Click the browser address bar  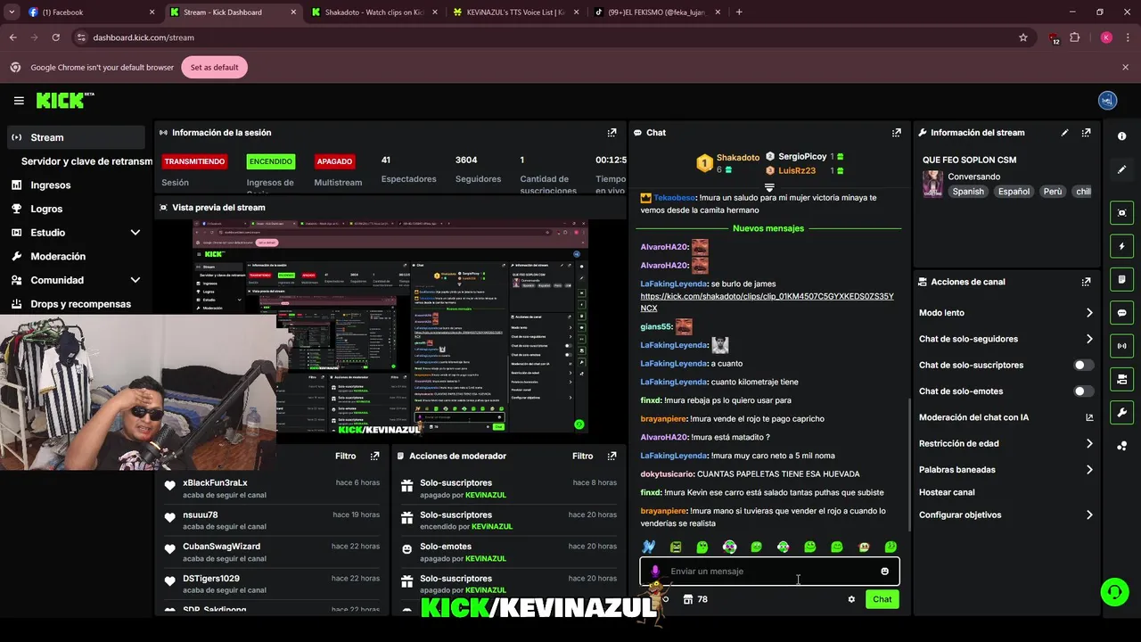pyautogui.click(x=544, y=37)
